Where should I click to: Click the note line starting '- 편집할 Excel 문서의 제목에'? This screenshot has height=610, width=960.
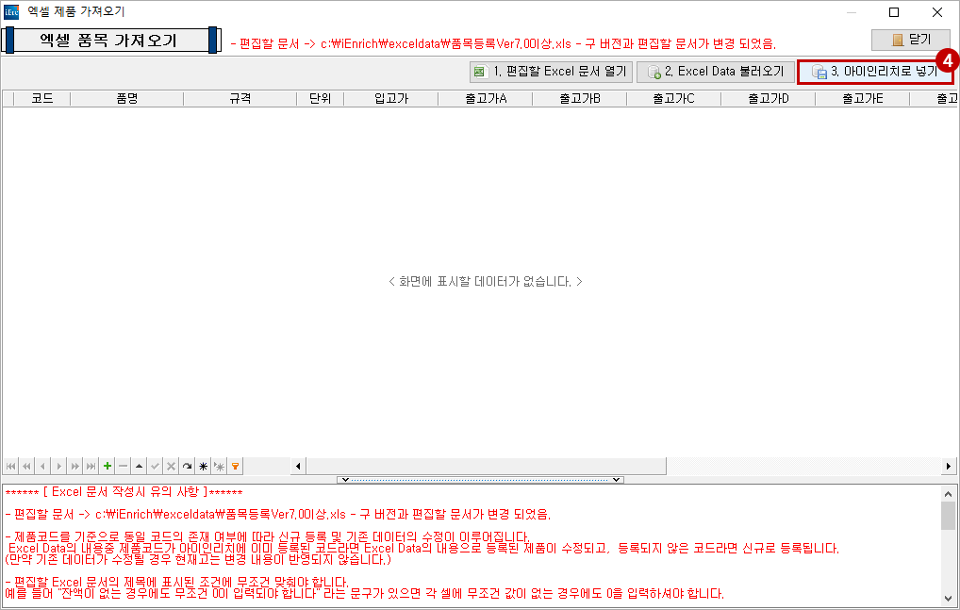177,582
